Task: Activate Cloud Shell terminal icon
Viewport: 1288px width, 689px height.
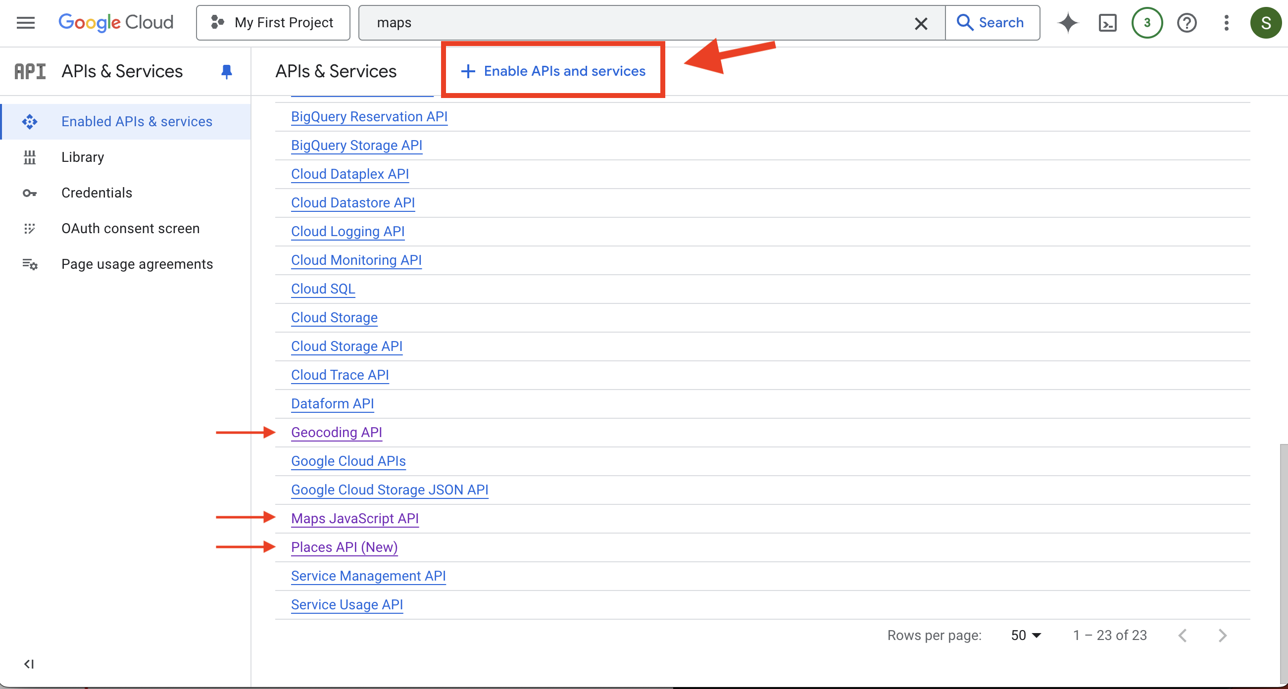Action: (x=1107, y=22)
